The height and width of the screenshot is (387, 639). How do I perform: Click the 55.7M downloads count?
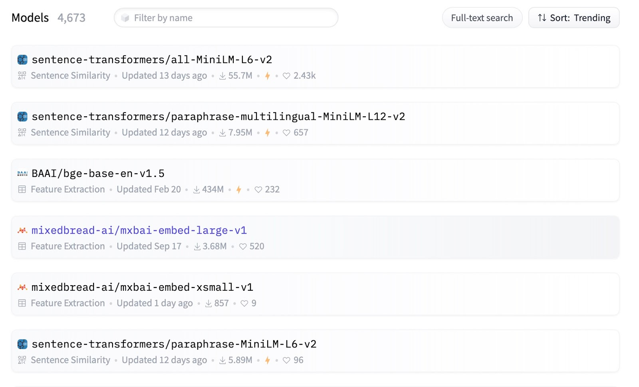tap(240, 76)
